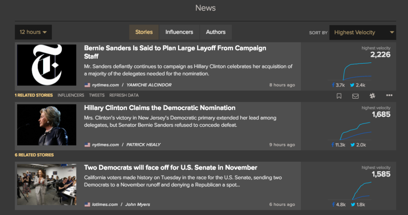Switch to the Authors tab
The image size is (408, 215).
point(216,32)
